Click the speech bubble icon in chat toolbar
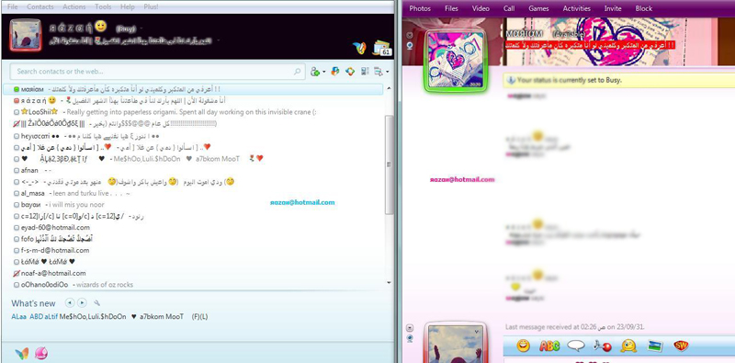 pyautogui.click(x=576, y=346)
